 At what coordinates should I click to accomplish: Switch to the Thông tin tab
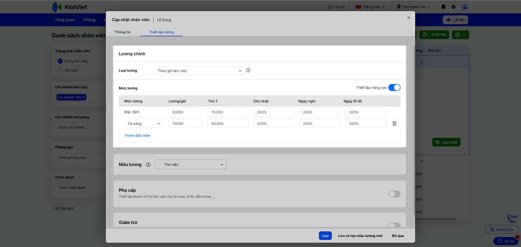(122, 32)
